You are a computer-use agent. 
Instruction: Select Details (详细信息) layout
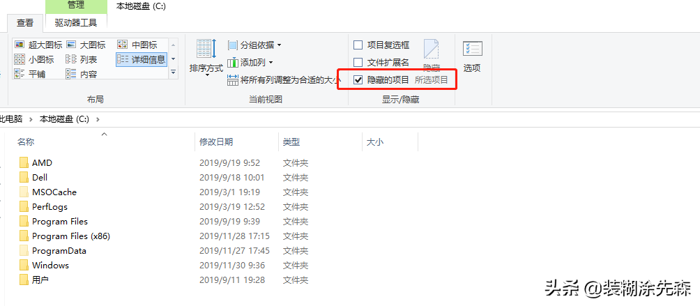click(142, 59)
